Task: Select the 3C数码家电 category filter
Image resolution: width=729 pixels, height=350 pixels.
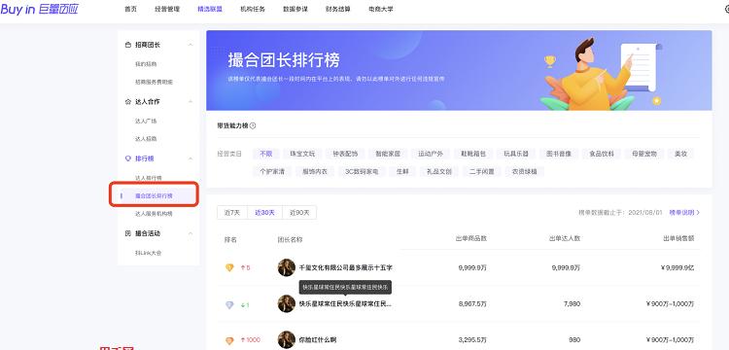Action: coord(362,171)
